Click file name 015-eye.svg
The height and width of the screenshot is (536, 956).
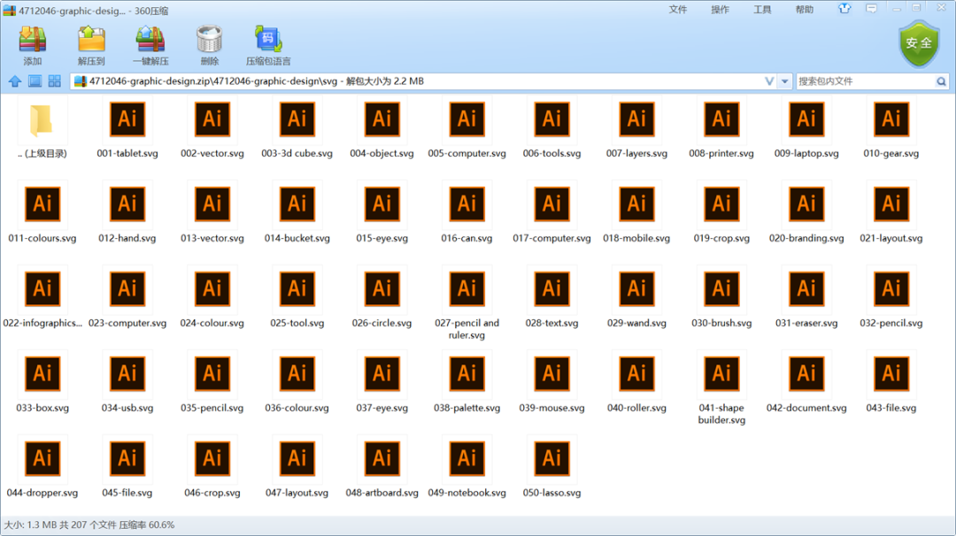382,238
